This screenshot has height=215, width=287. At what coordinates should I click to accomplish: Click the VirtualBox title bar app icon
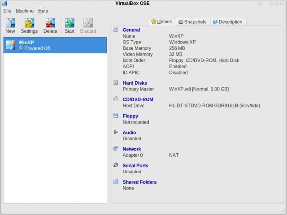(x=4, y=3)
